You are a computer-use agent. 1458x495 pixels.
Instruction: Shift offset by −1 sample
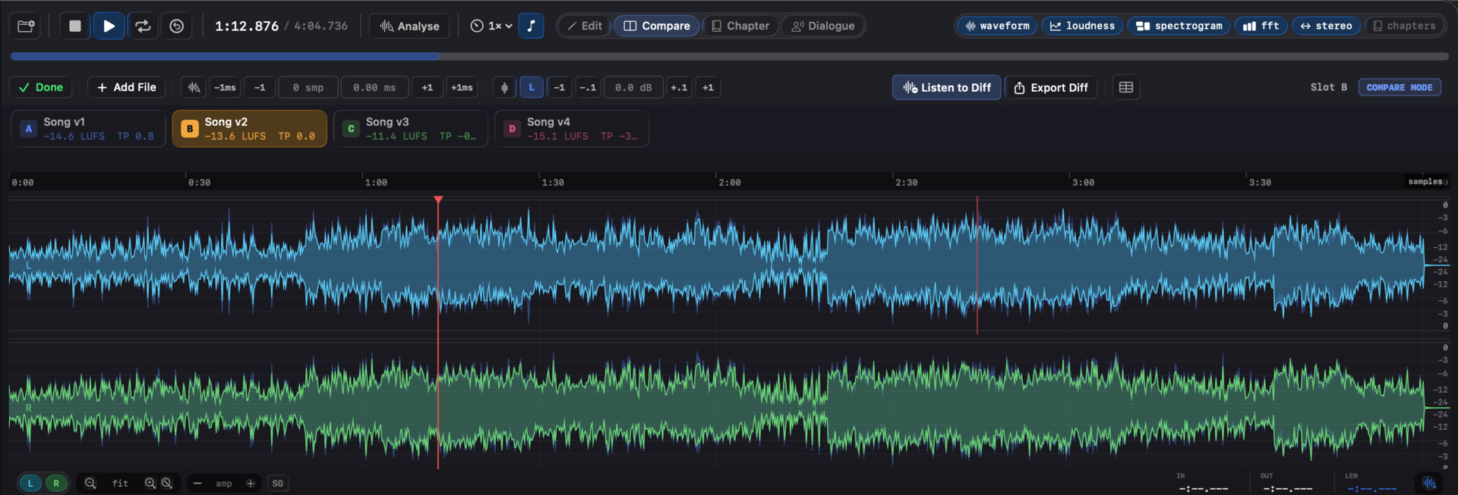click(x=260, y=87)
